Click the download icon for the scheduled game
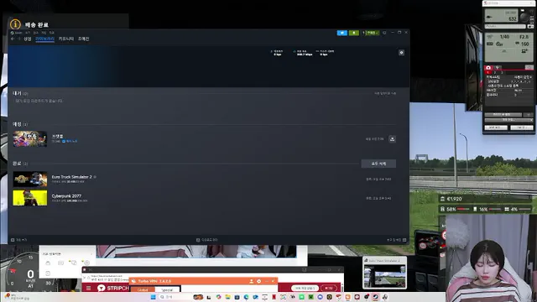 click(x=392, y=139)
